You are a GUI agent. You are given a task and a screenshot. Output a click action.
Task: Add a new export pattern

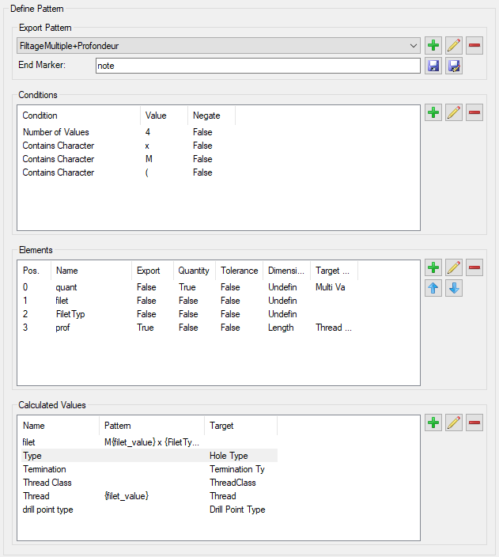[x=433, y=45]
